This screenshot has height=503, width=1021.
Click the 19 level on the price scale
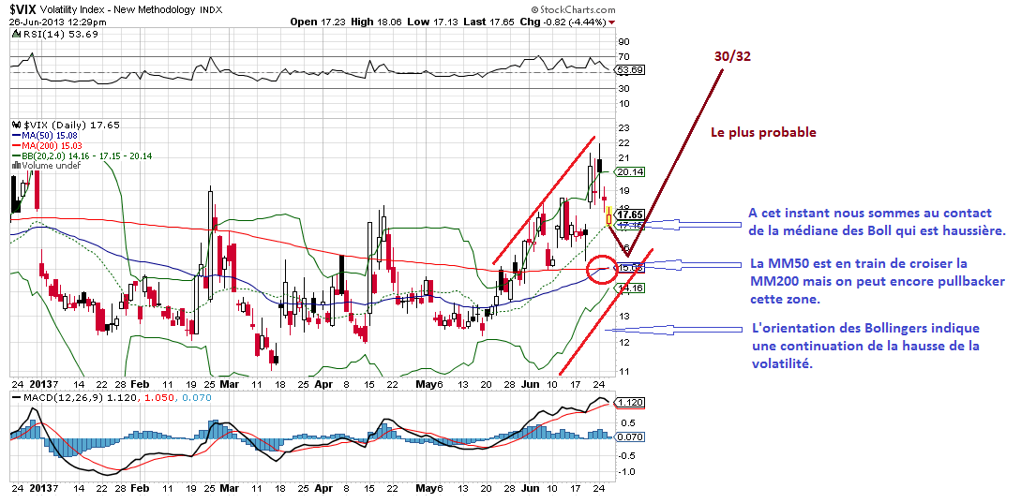coord(623,191)
